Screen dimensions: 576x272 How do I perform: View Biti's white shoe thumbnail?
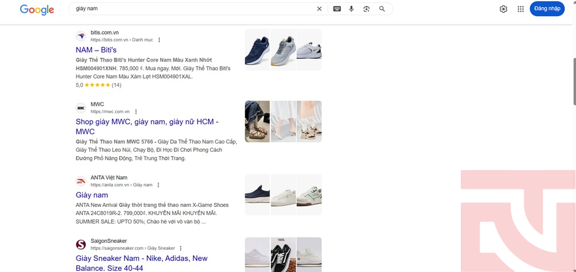[x=309, y=50]
